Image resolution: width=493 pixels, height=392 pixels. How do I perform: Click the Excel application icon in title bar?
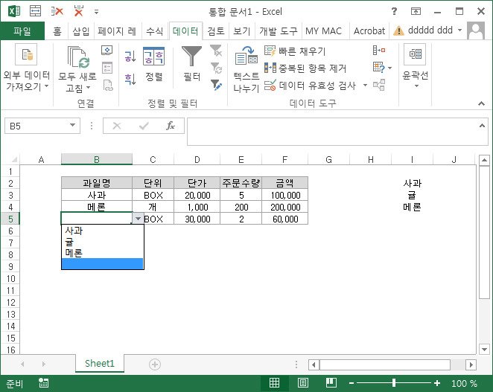14,12
